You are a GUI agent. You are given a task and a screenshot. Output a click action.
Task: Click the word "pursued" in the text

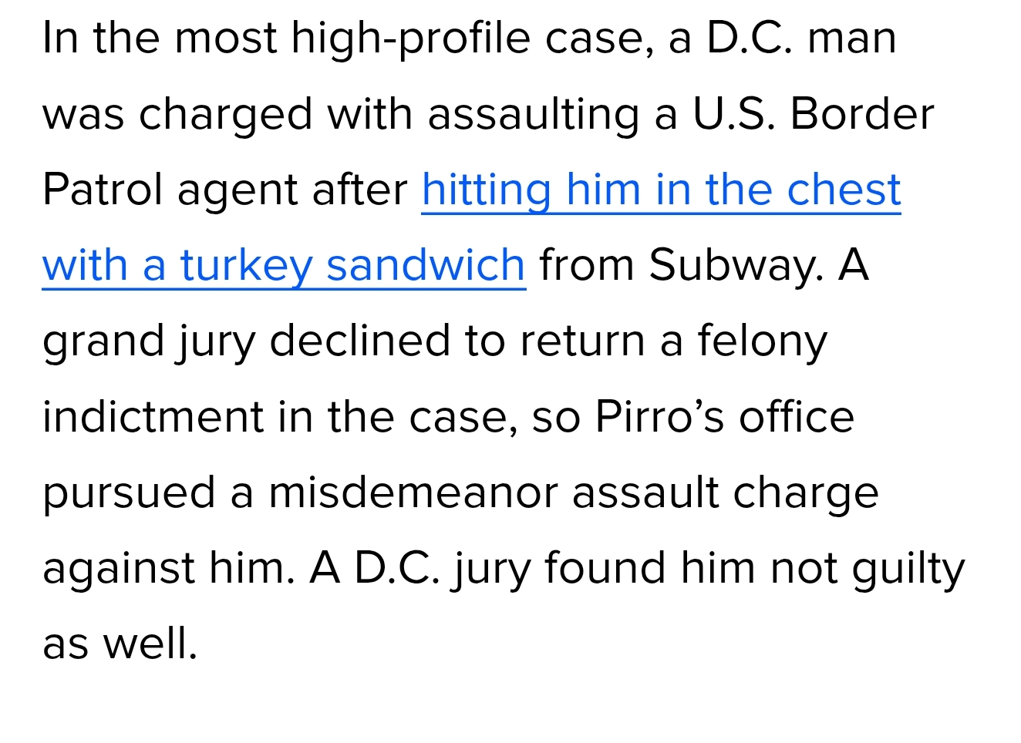point(128,493)
